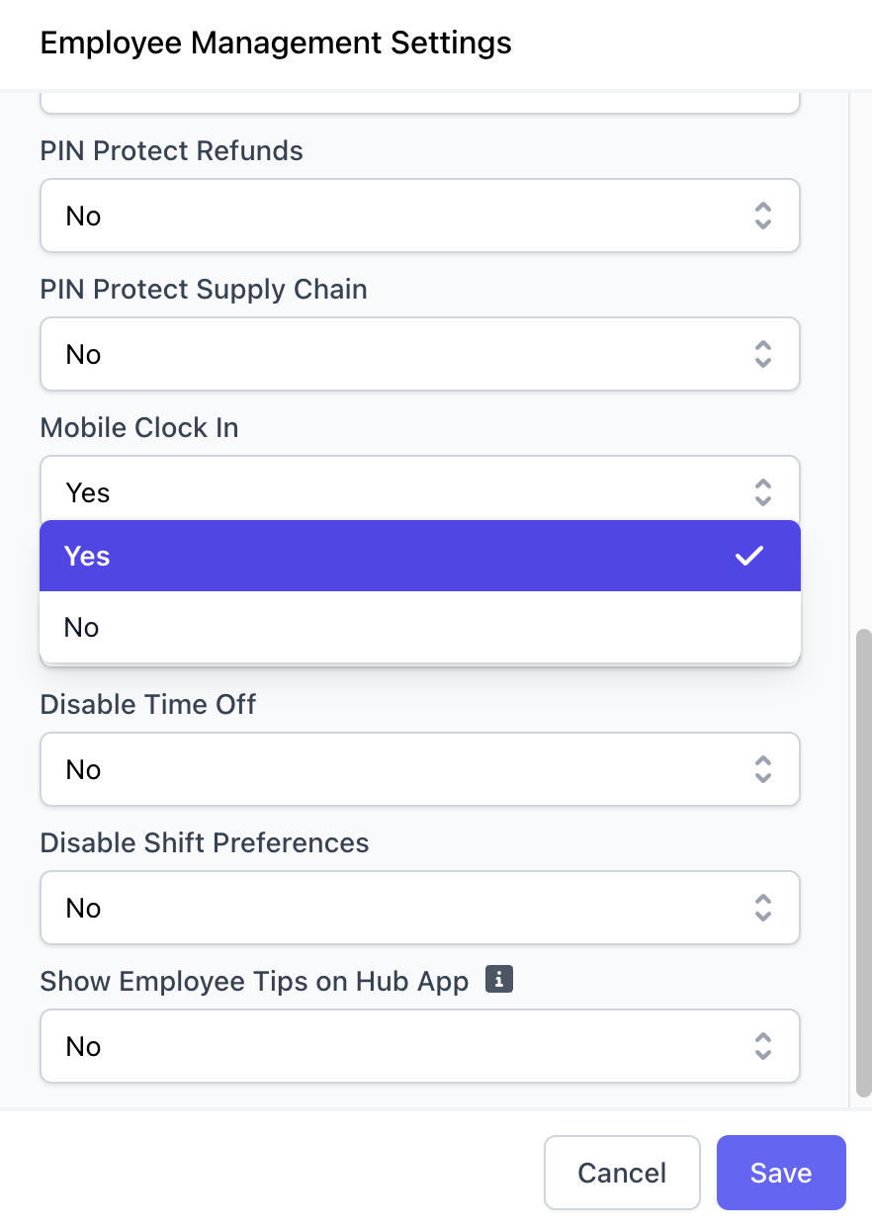The image size is (872, 1228).
Task: Click the PIN Protect Supply Chain chevron arrows
Action: click(762, 354)
